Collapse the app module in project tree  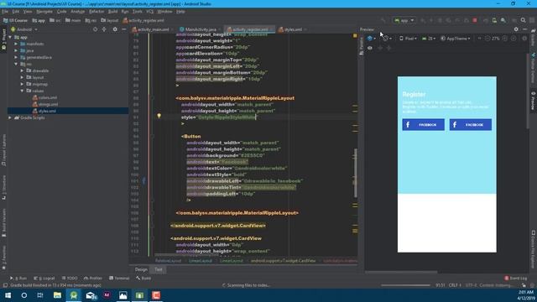tap(10, 37)
